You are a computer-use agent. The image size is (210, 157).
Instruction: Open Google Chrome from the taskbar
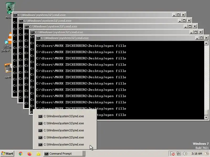click(21, 154)
